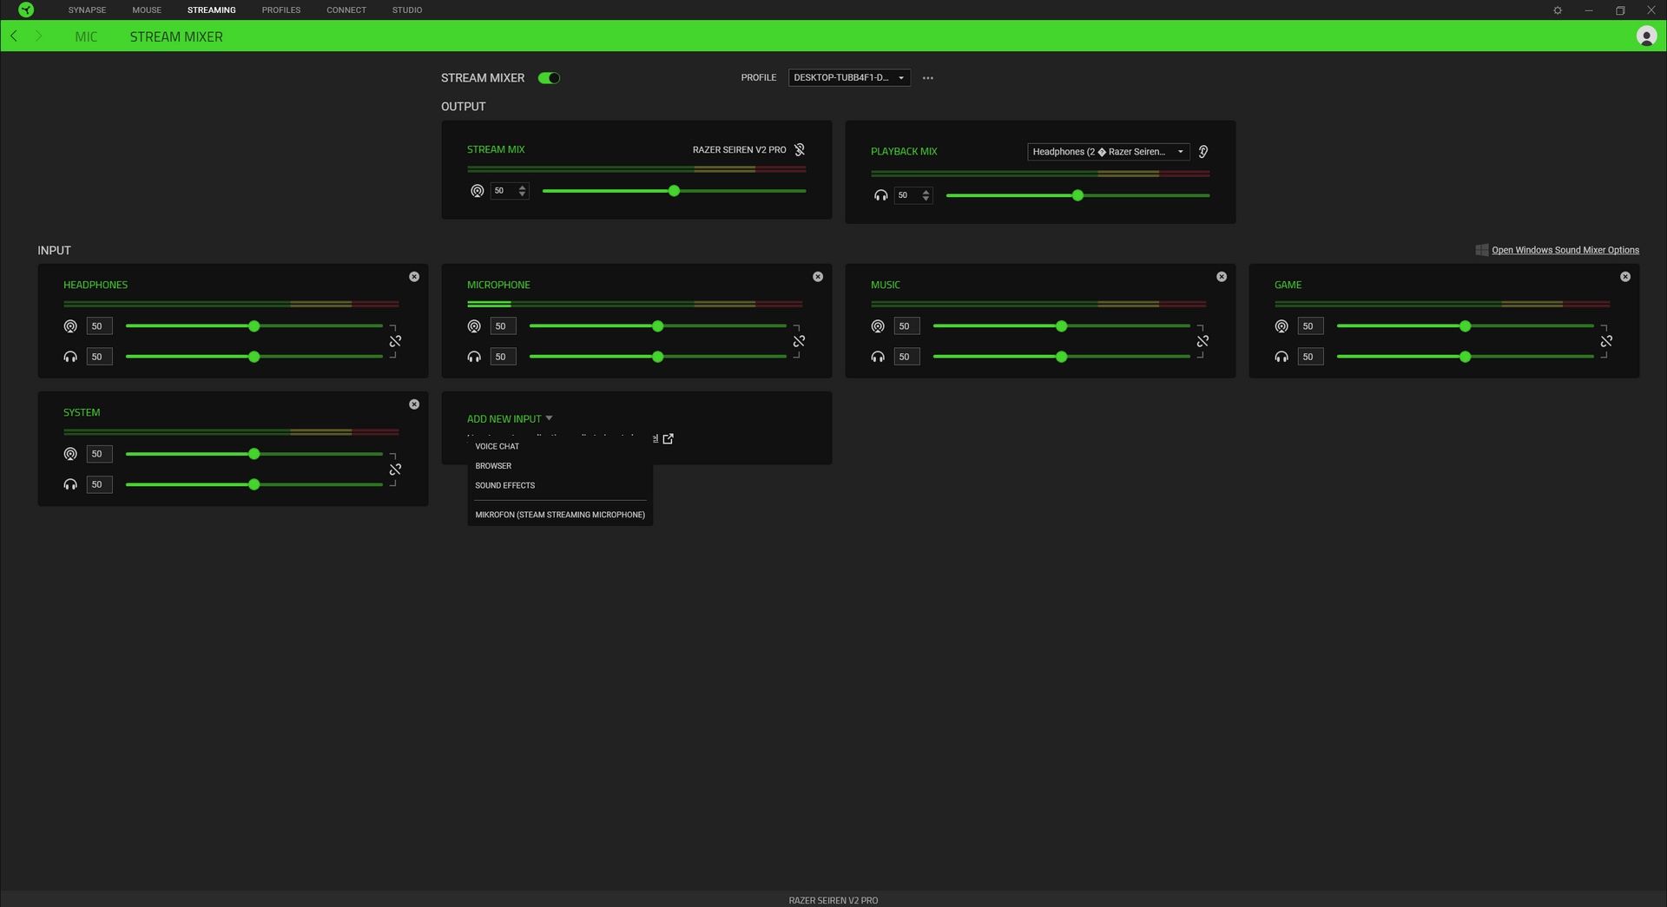Toggle link for Headphones sliders
The image size is (1667, 907).
tap(395, 341)
